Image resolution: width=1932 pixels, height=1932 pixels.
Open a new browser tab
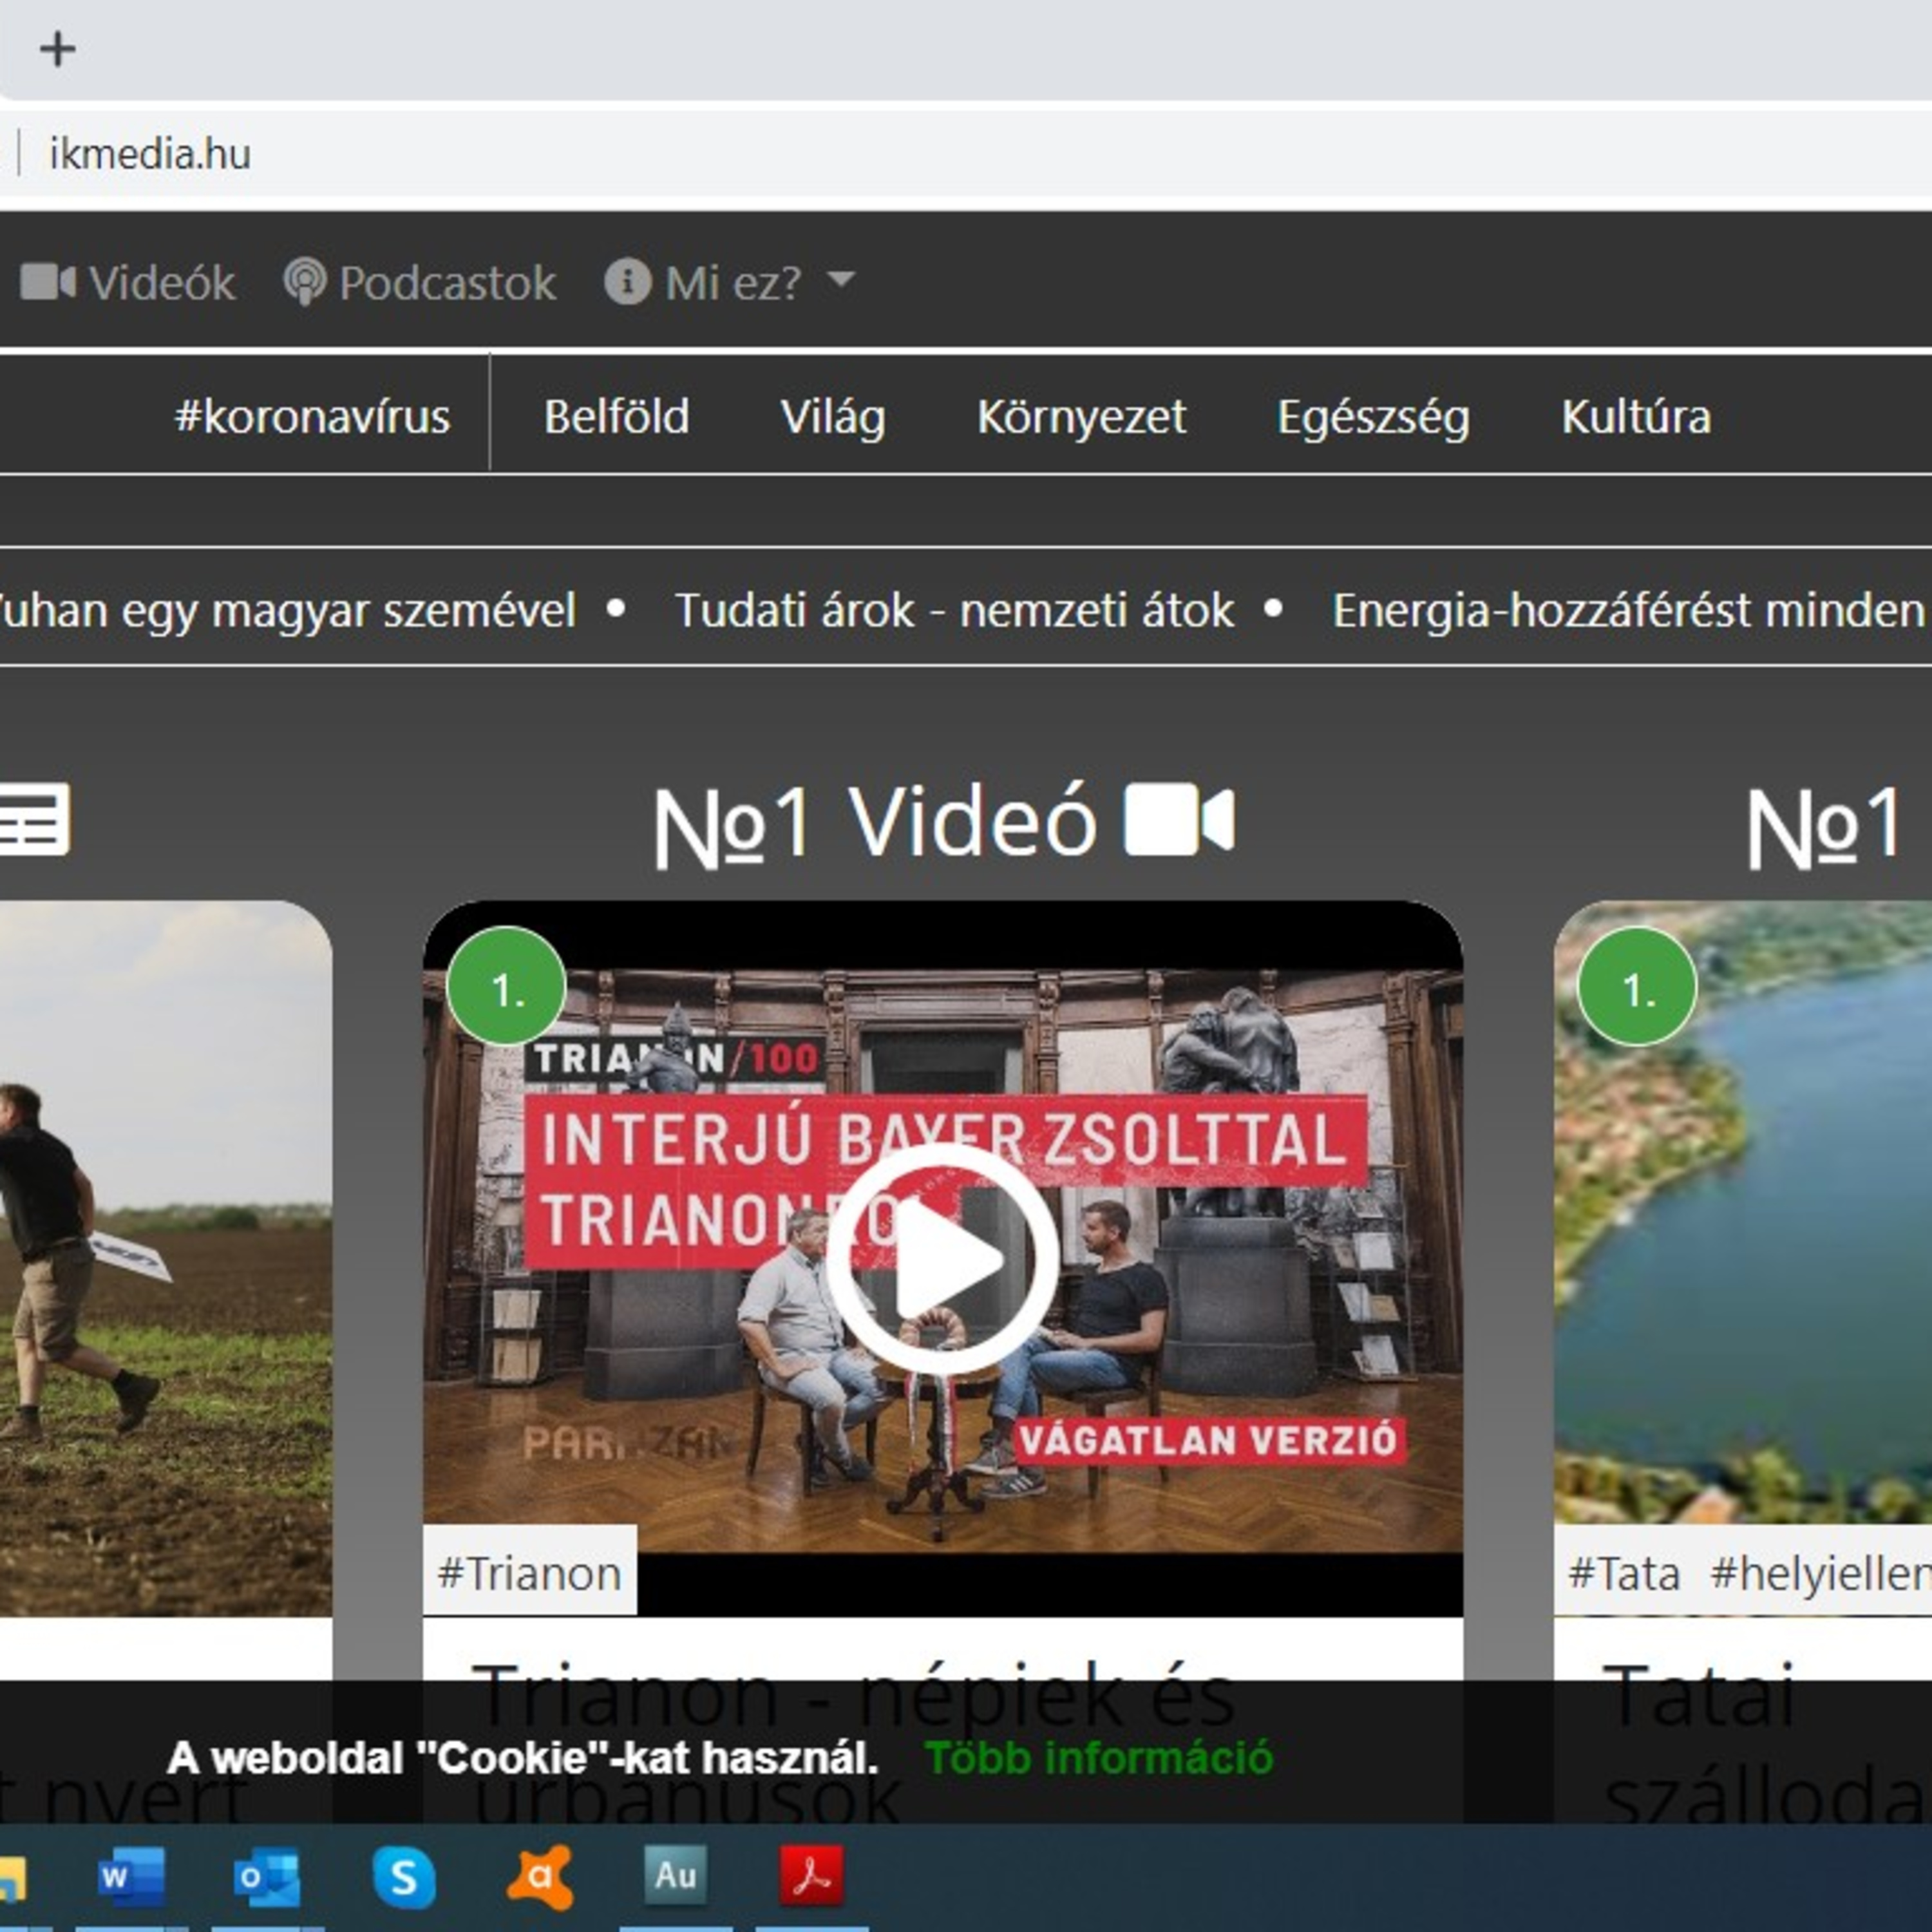tap(57, 49)
